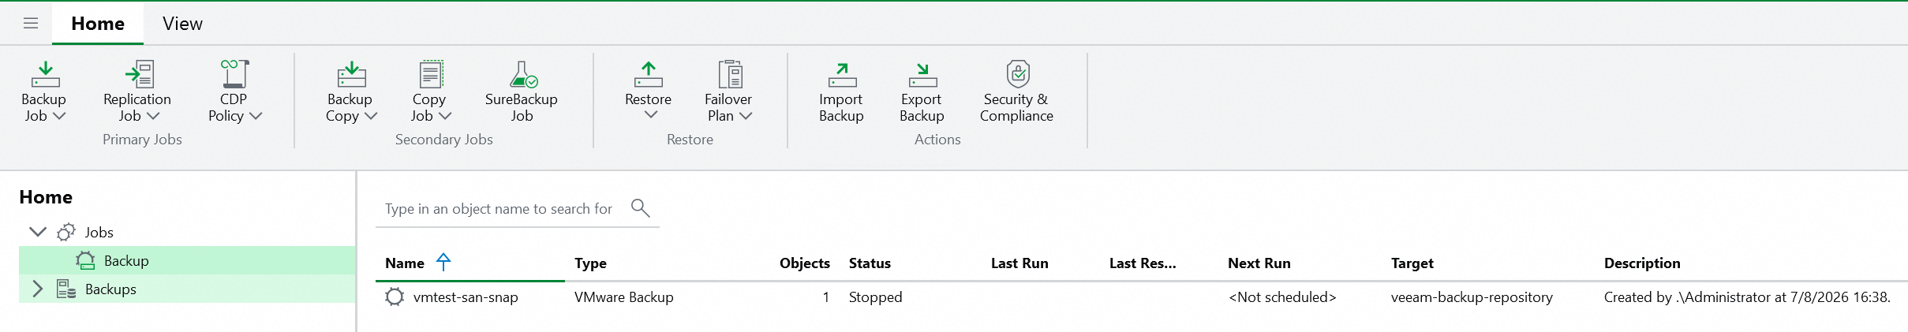Click the search magnifier icon
This screenshot has width=1908, height=332.
tap(640, 208)
